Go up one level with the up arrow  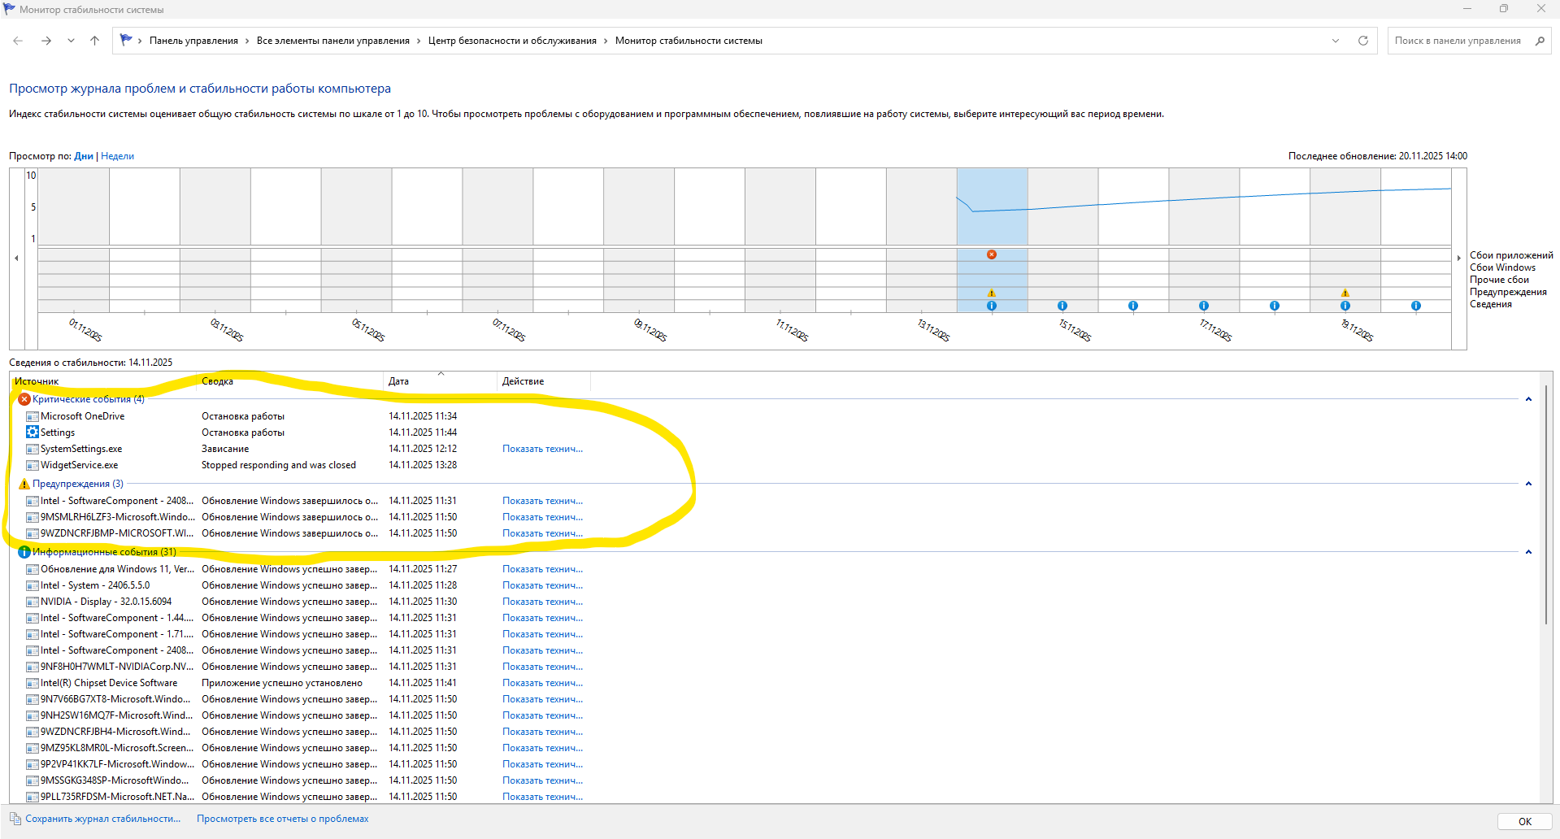[94, 41]
